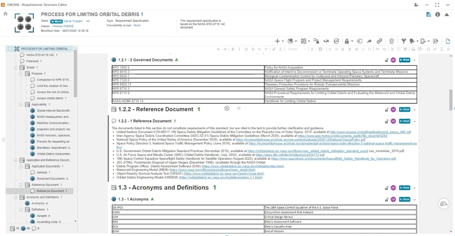455x236 pixels.
Task: Click the In Work state badge in header
Action: [56, 21]
